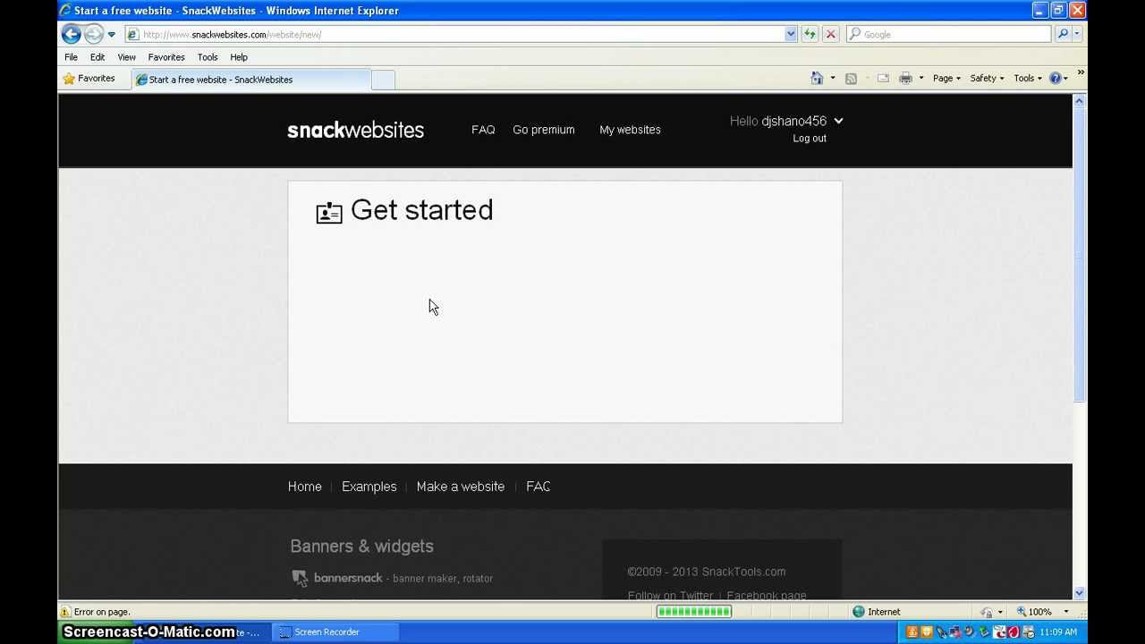Screen dimensions: 1145x644
Task: Open the View menu
Action: [x=127, y=57]
